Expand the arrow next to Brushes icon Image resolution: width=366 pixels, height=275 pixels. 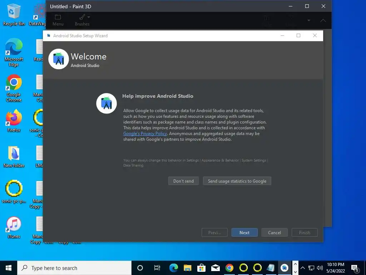(89, 17)
